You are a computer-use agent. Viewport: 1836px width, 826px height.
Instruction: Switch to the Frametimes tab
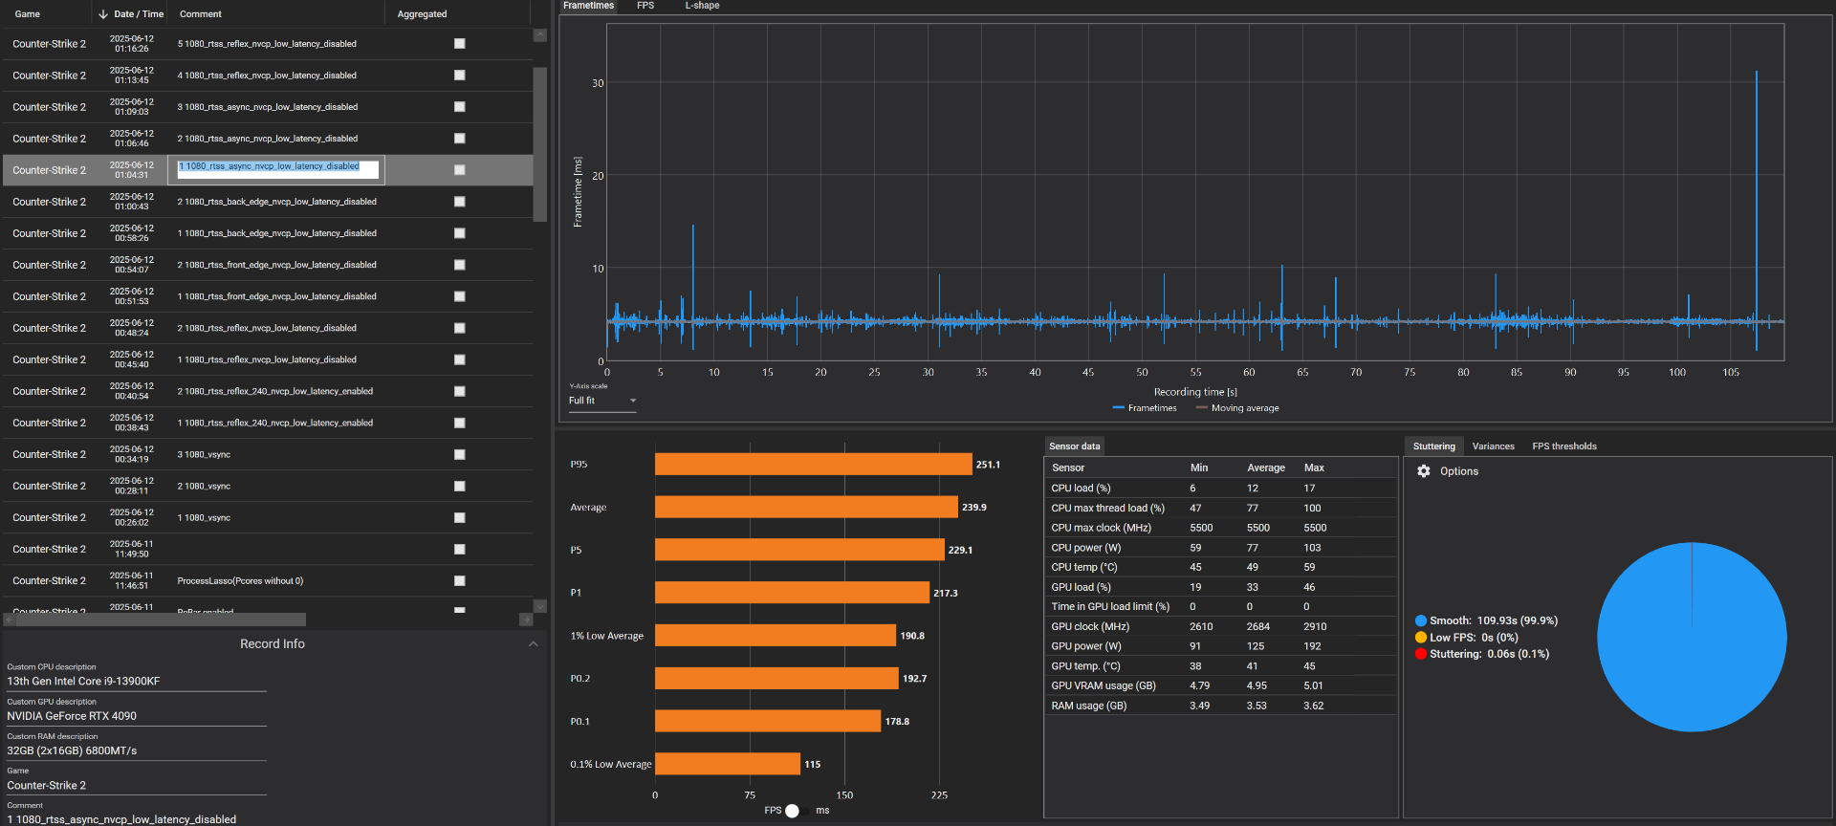(588, 6)
